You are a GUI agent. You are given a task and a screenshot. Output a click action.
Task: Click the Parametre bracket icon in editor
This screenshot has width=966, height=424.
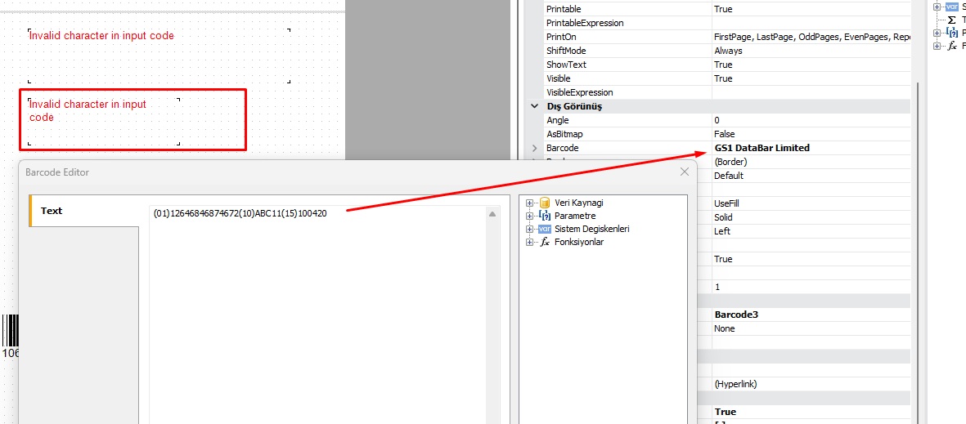click(545, 216)
